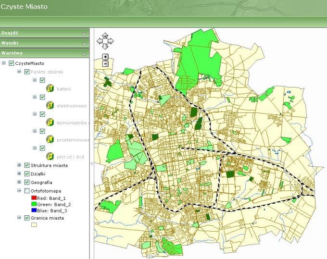Click the red Band_1 color swatch
The image size is (327, 259).
pos(34,197)
